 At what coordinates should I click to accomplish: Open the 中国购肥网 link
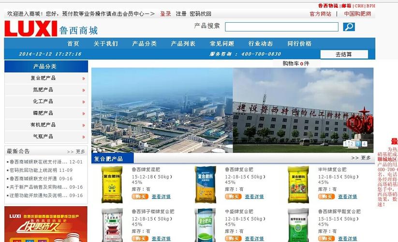pos(358,14)
